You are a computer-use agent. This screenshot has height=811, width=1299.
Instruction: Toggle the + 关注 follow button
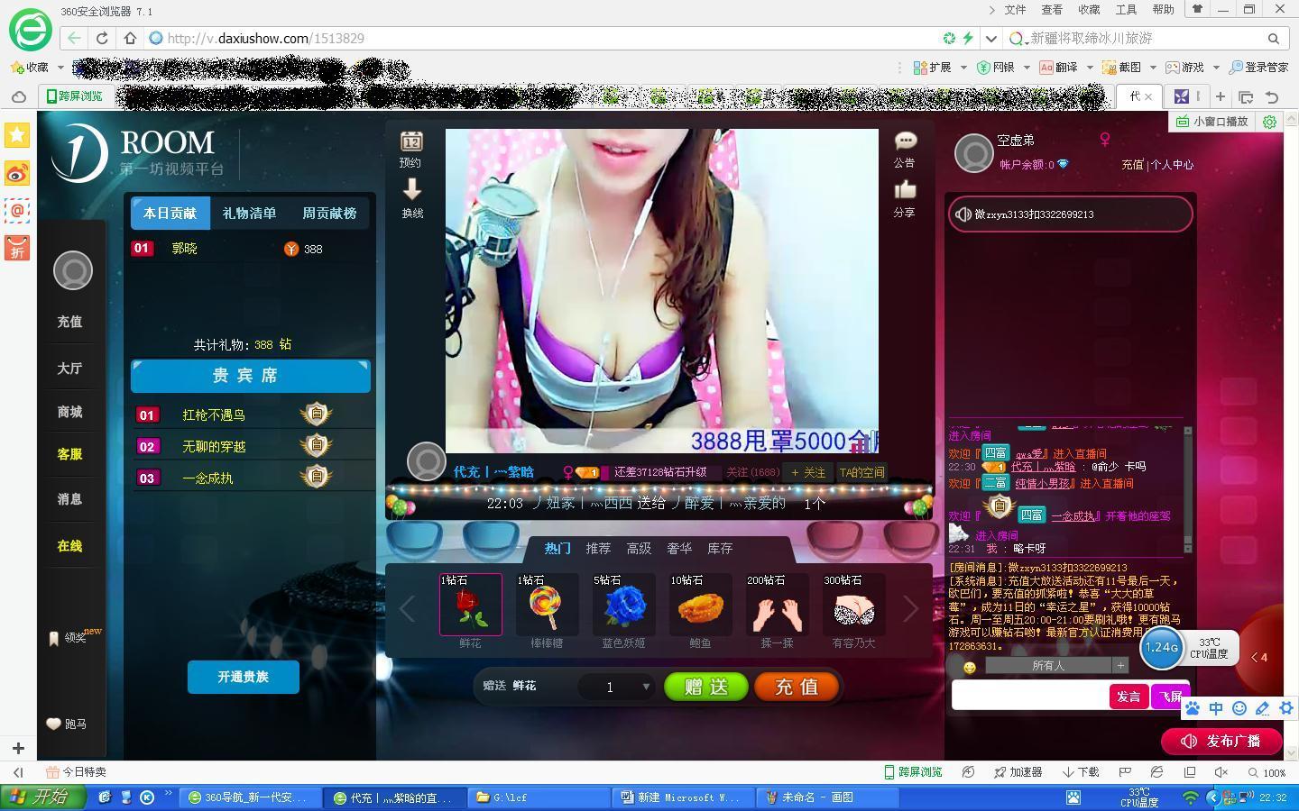click(x=807, y=472)
